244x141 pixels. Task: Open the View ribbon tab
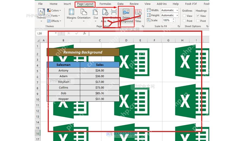pos(147,4)
